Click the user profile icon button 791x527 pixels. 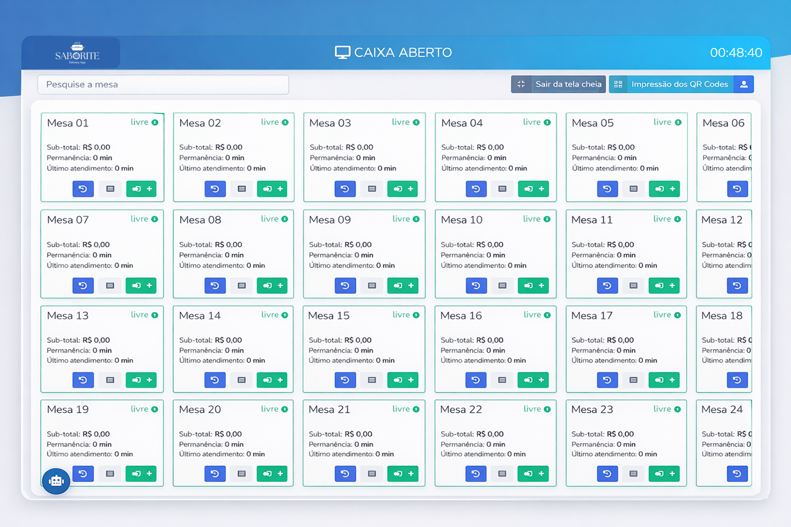pos(744,84)
